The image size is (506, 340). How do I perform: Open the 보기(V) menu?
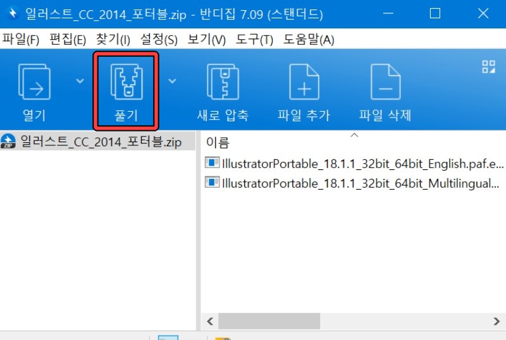(207, 39)
